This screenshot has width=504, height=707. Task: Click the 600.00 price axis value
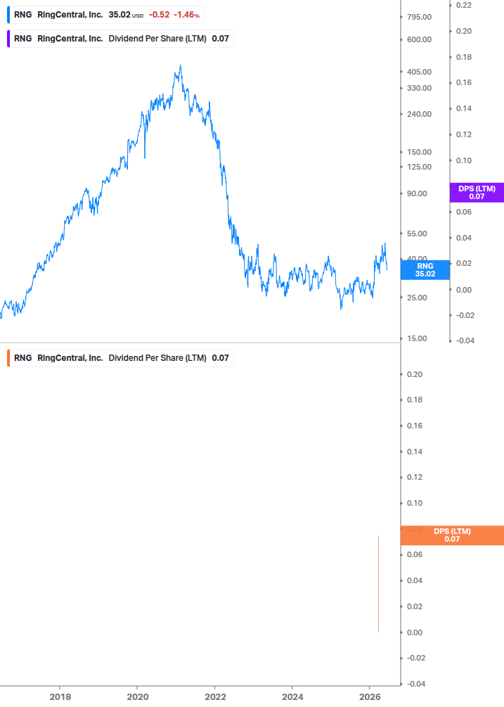[x=419, y=39]
